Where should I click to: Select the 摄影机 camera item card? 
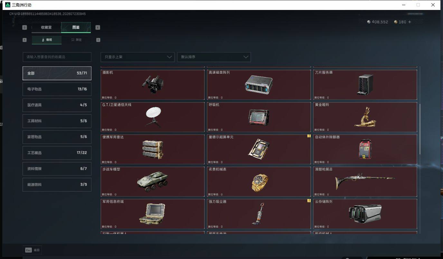tap(153, 85)
